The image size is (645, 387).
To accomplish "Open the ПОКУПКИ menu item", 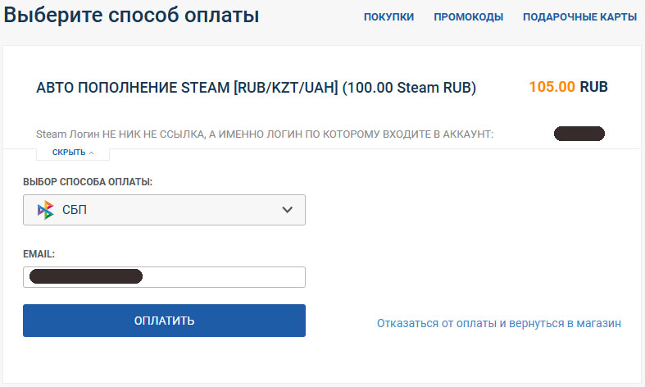I will point(388,16).
